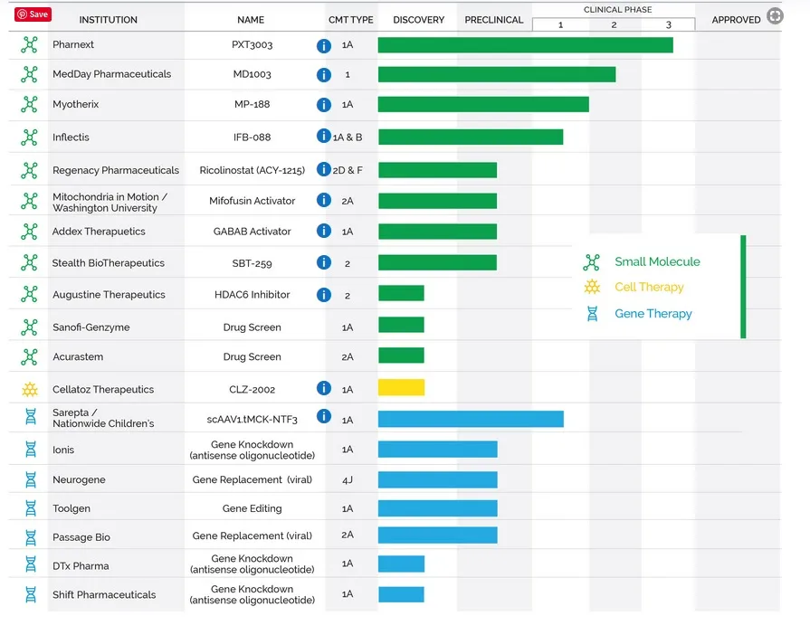The image size is (810, 635).
Task: Click Pharnext PXT3003 green progress bar
Action: [525, 45]
